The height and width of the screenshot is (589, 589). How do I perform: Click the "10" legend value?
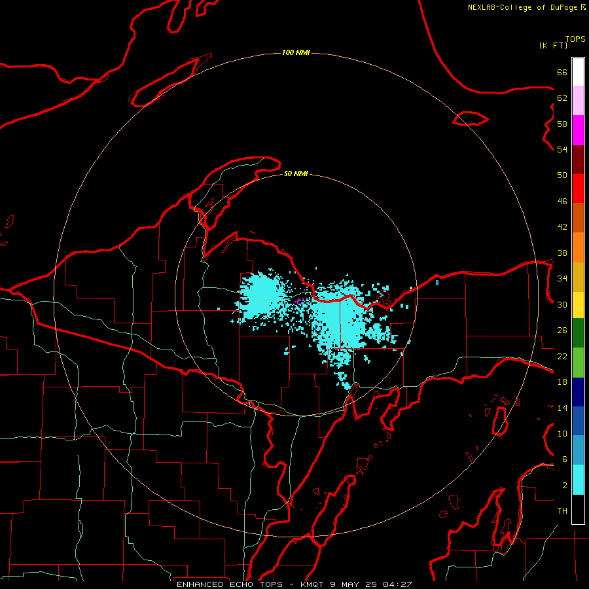[x=562, y=434]
